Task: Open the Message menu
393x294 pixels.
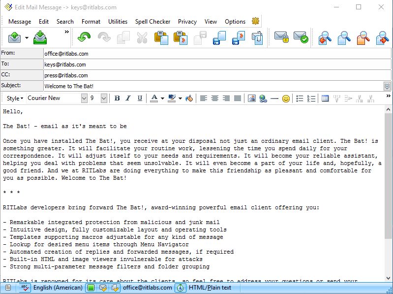Action: tap(20, 22)
